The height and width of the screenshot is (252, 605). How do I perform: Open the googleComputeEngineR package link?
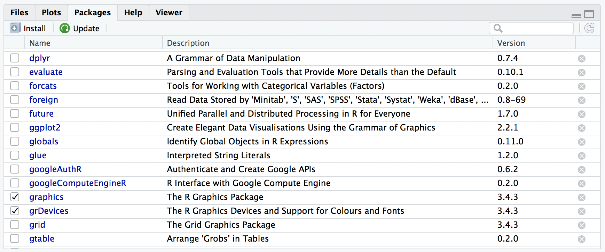(78, 183)
